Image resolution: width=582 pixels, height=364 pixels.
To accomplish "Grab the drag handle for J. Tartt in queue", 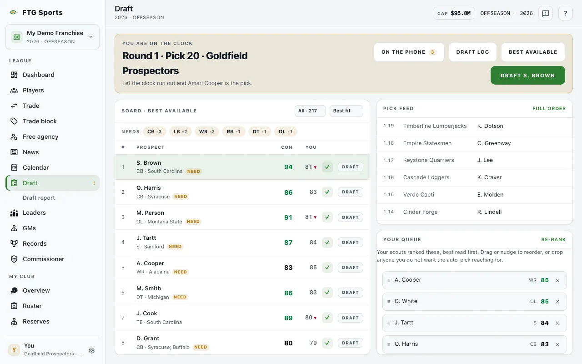I will [389, 323].
